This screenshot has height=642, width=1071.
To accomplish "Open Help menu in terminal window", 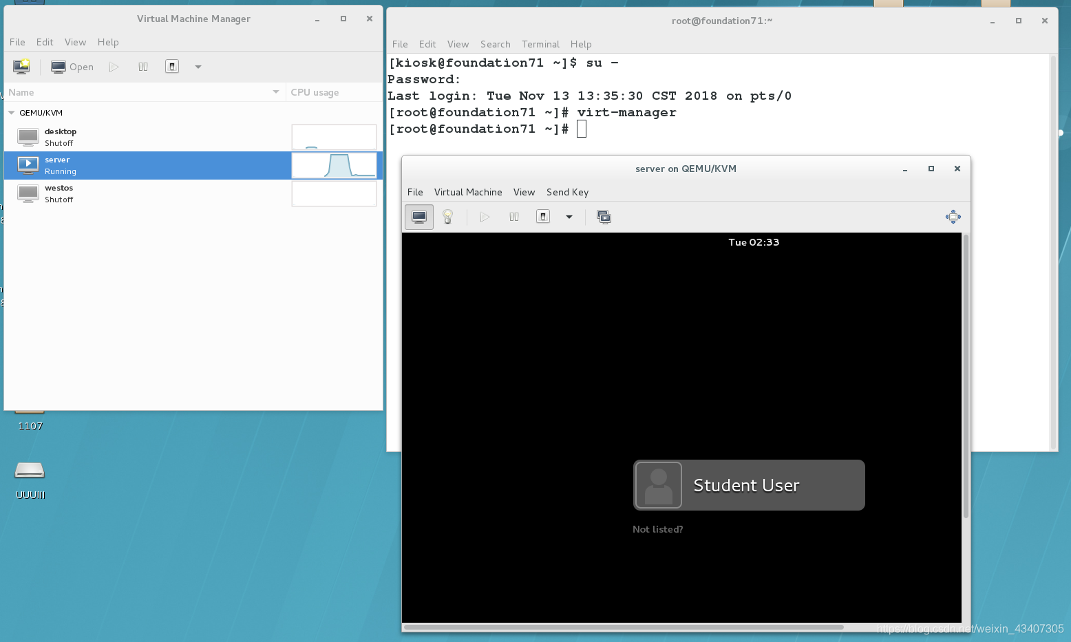I will tap(581, 44).
